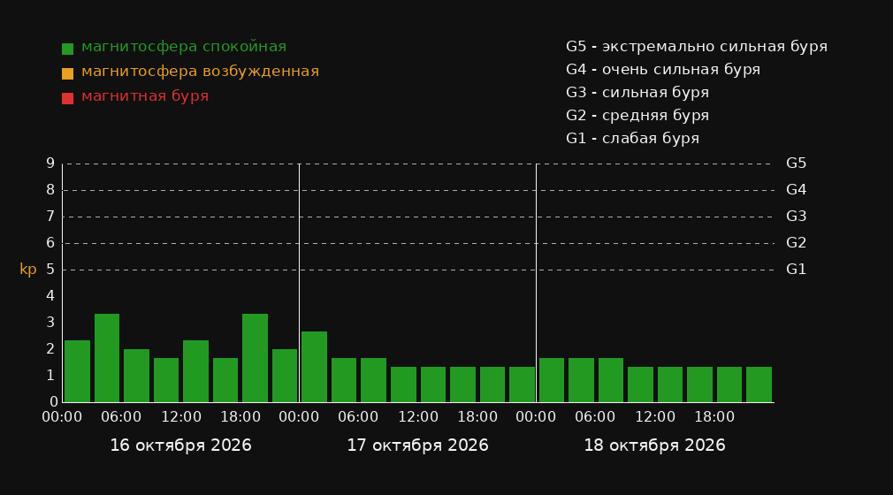This screenshot has width=893, height=495.
Task: Click the red legend square for magnetic storm
Action: point(68,98)
